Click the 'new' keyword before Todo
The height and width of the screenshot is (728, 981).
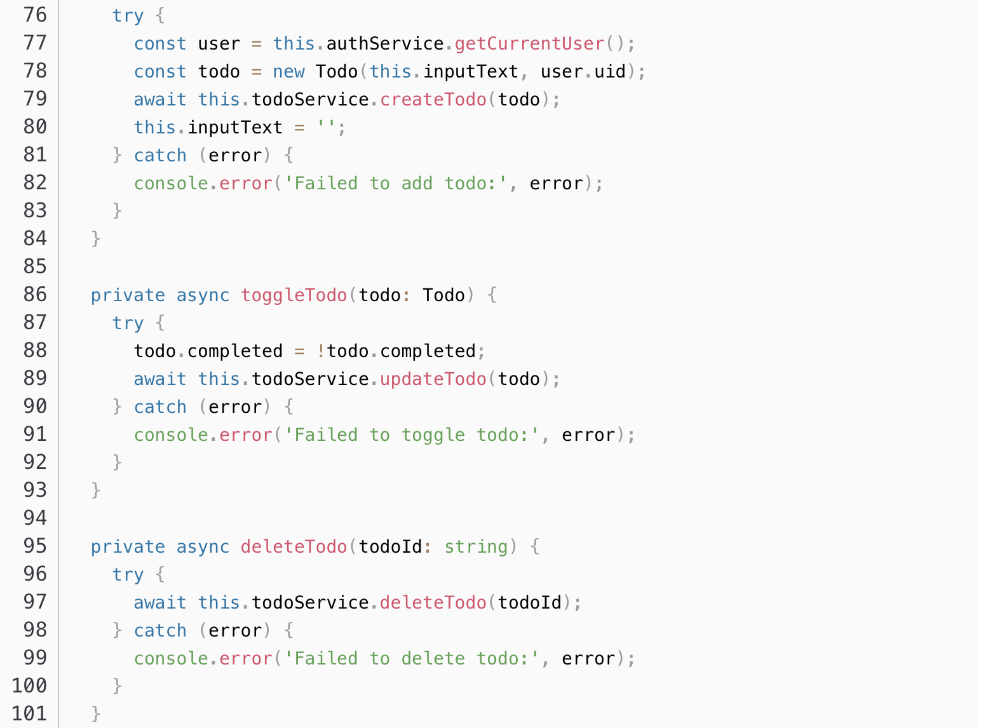tap(288, 71)
